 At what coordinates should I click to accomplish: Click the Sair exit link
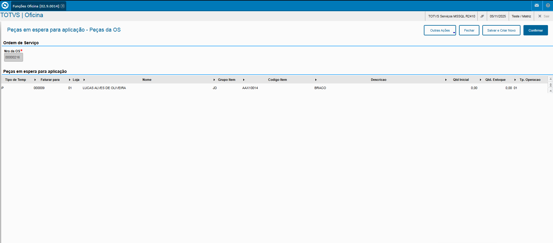pyautogui.click(x=546, y=16)
